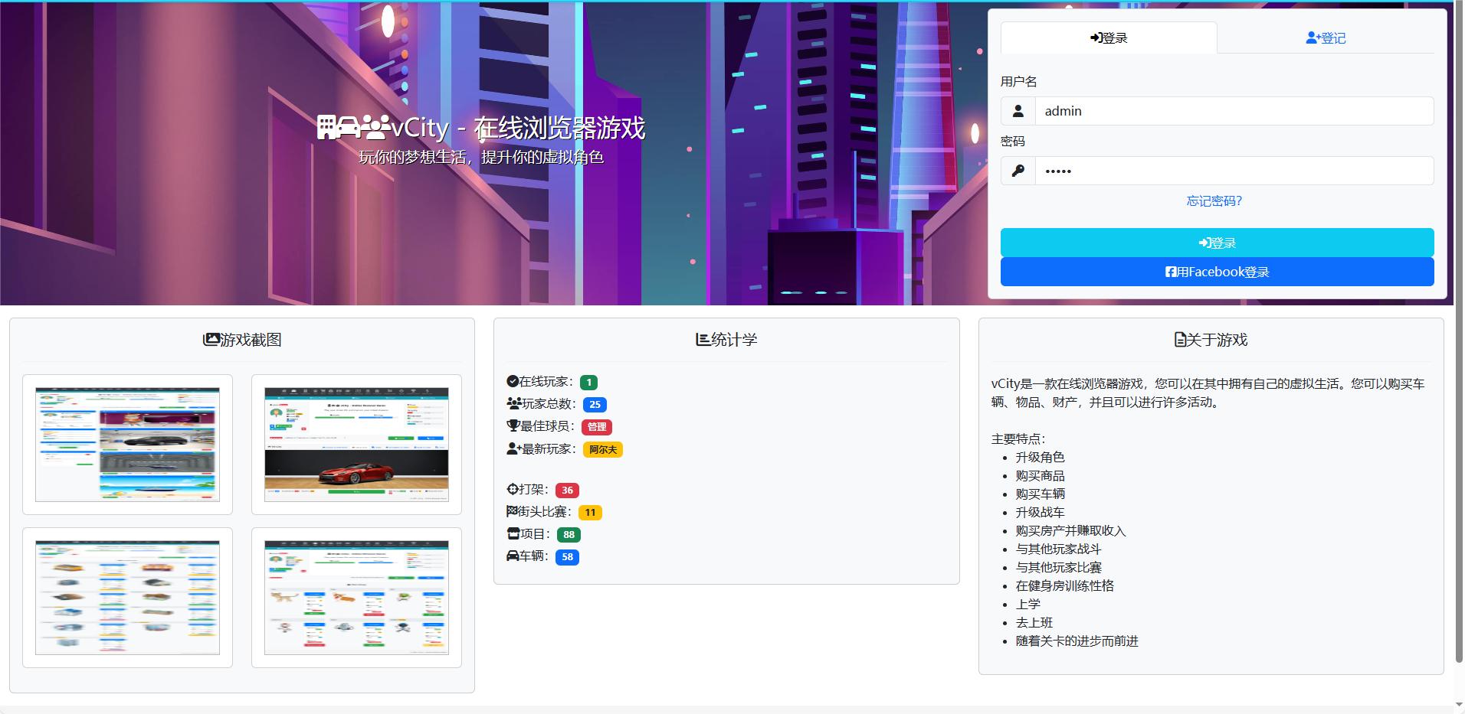This screenshot has width=1465, height=714.
Task: Click the chart icon in 统计学 header
Action: [703, 340]
